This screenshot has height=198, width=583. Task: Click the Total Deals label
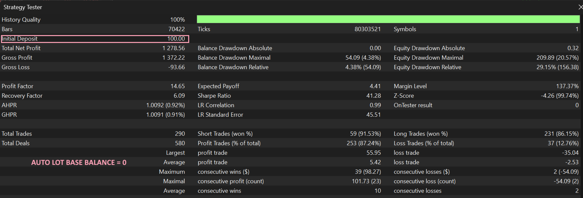pyautogui.click(x=15, y=143)
